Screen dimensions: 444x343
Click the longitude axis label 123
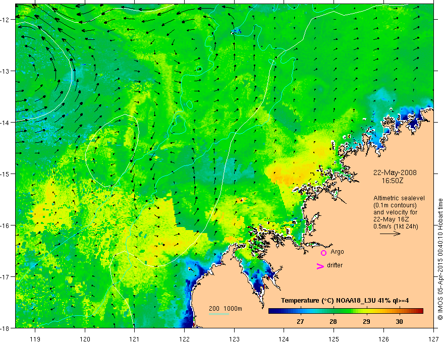pos(234,339)
